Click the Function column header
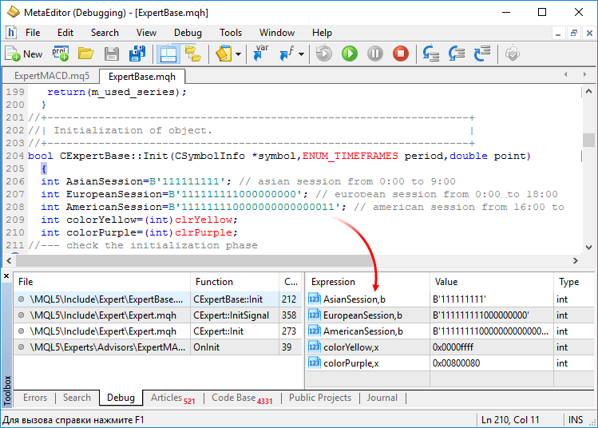 pyautogui.click(x=235, y=282)
